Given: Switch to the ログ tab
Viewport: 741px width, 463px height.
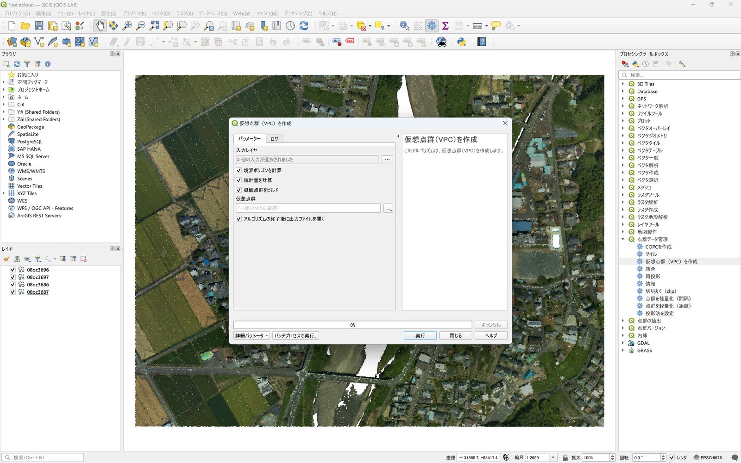Looking at the screenshot, I should pos(275,139).
